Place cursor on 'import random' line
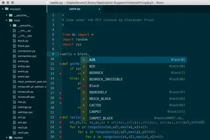Image resolution: width=210 pixels, height=140 pixels. pos(75,39)
